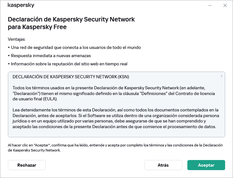This screenshot has height=178, width=233.
Task: Close the Kaspersky setup window
Action: coord(225,5)
